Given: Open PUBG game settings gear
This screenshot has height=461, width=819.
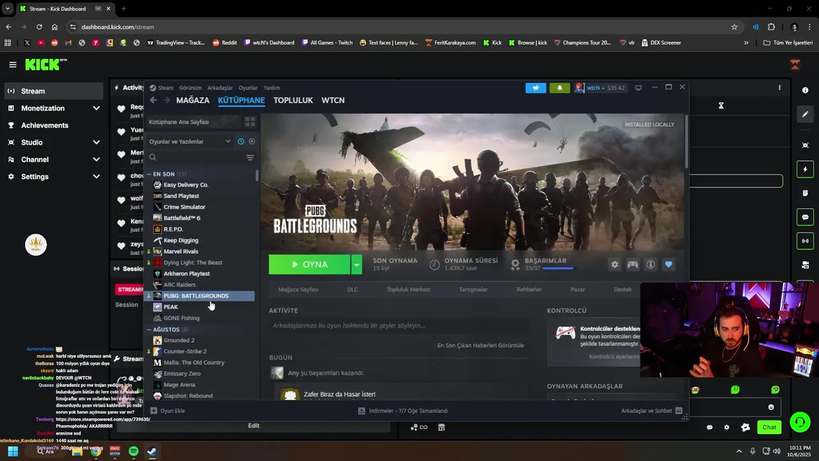Looking at the screenshot, I should tap(615, 264).
